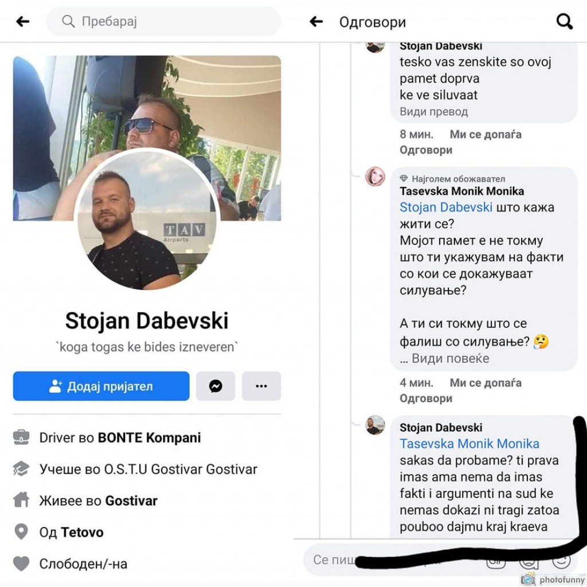Open search via magnifier in replies header

coord(564,22)
